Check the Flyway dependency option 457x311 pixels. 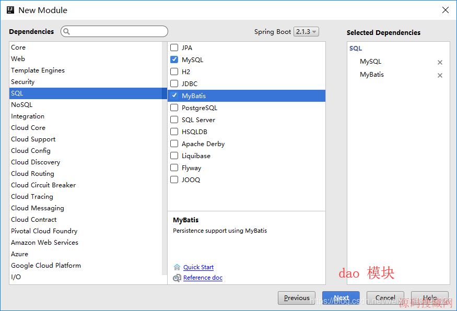(x=174, y=168)
